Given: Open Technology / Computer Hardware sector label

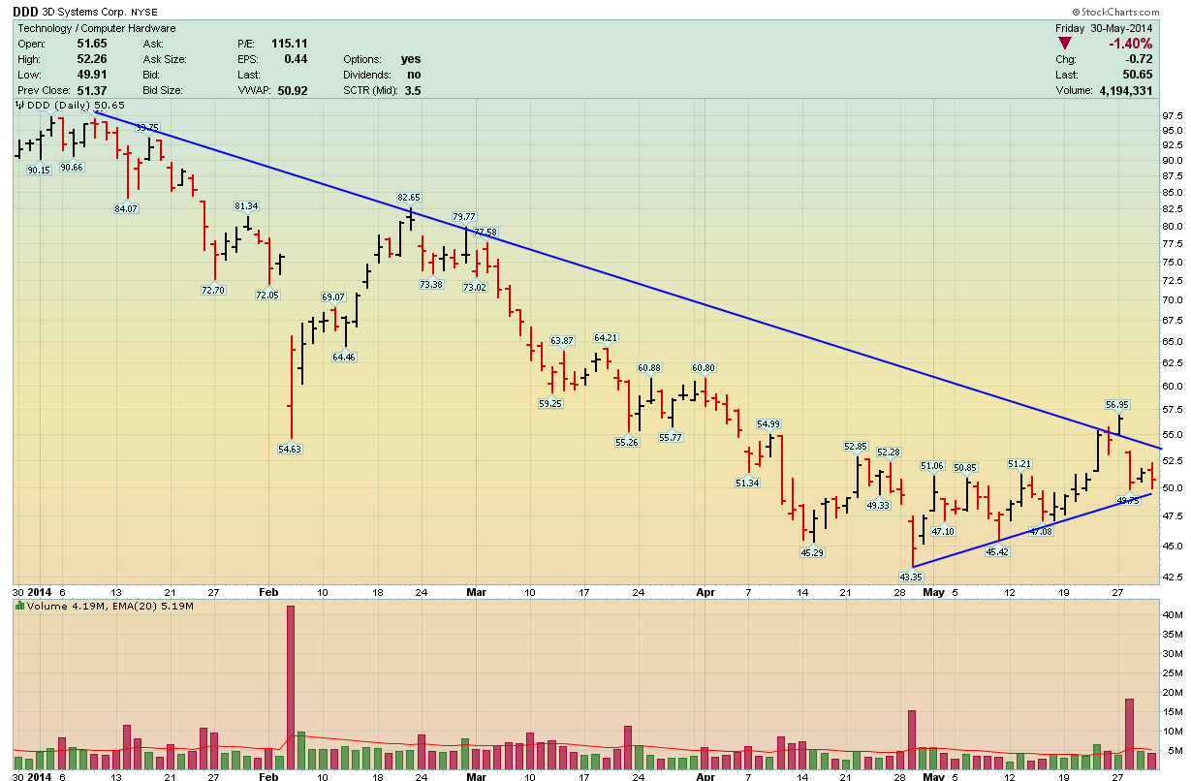Looking at the screenshot, I should [97, 28].
